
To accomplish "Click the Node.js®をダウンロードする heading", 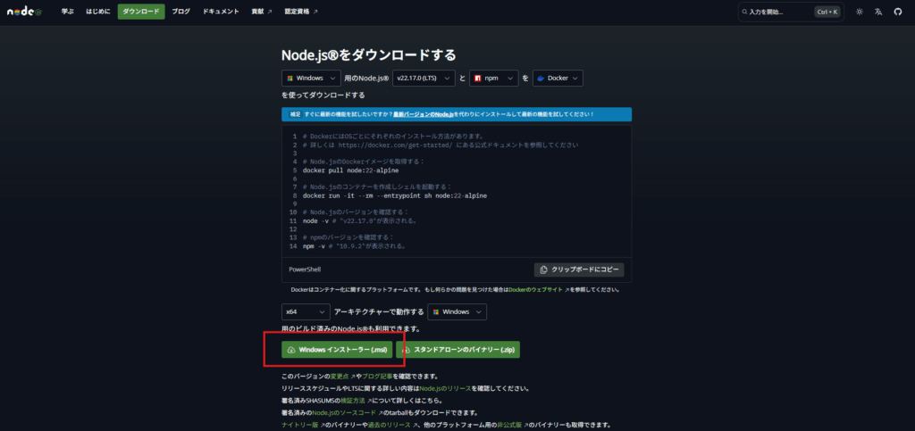I will (x=369, y=54).
